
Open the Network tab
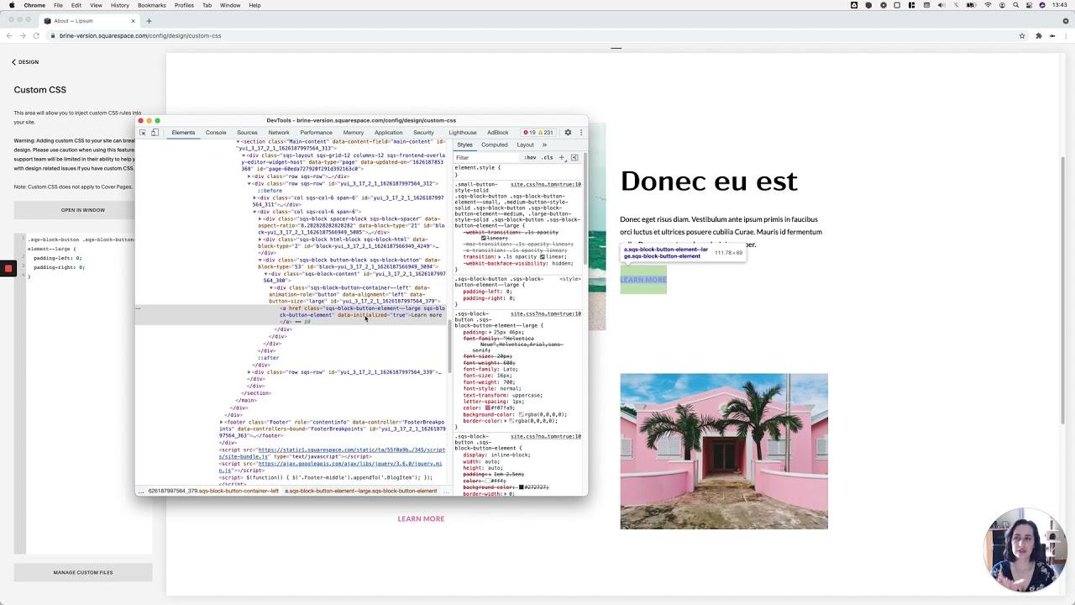click(279, 133)
